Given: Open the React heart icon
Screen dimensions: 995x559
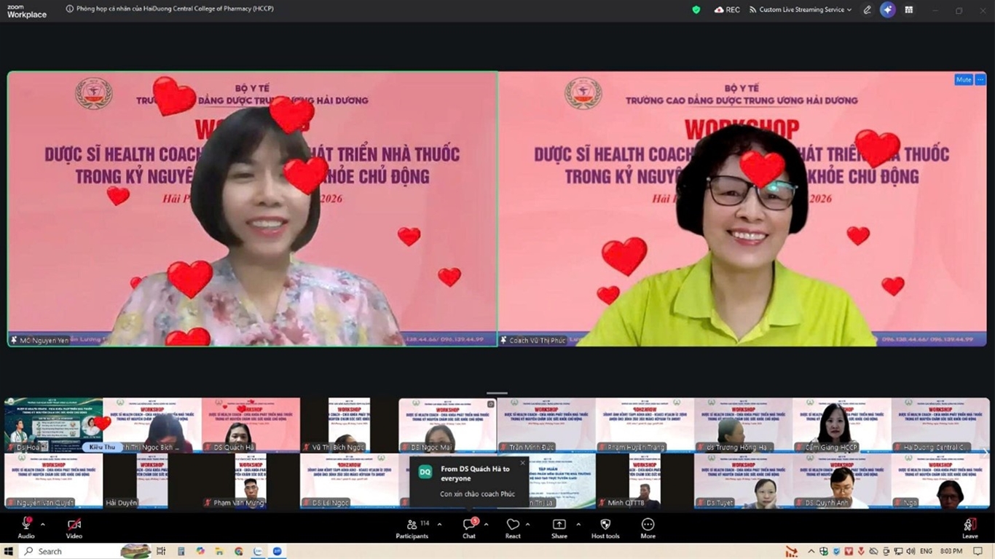Looking at the screenshot, I should point(513,528).
